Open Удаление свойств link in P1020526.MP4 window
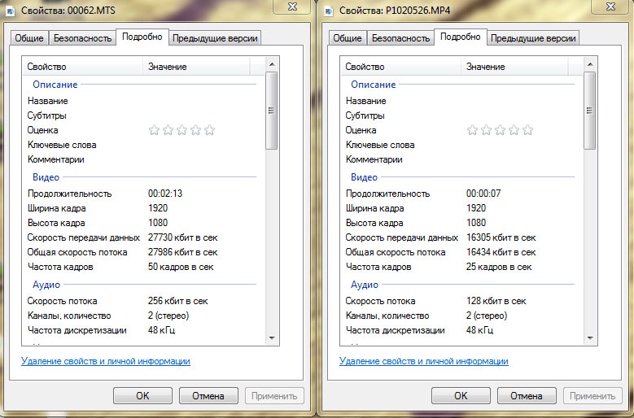 [x=424, y=361]
